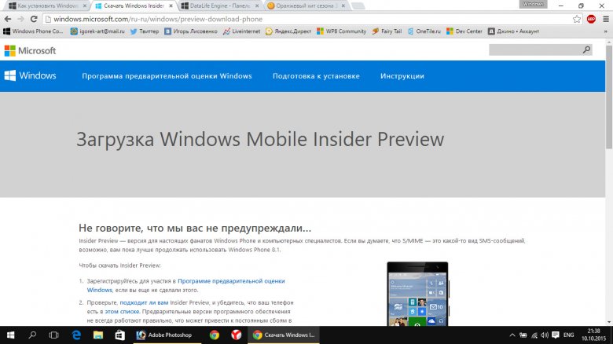
Task: Open a new browser tab
Action: point(358,5)
